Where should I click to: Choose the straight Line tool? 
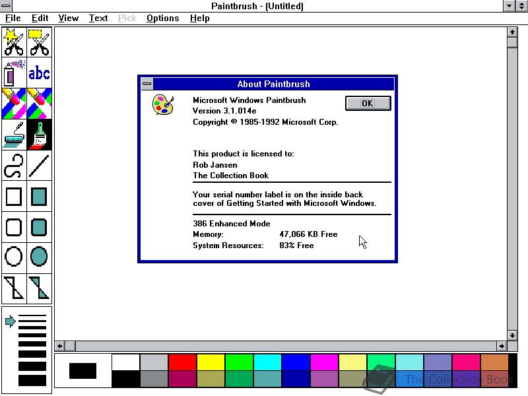click(40, 166)
